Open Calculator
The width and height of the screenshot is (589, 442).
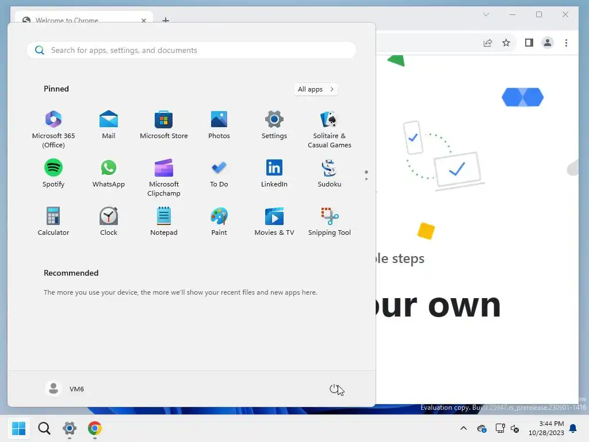pyautogui.click(x=53, y=222)
